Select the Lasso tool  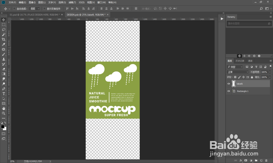(x=4, y=29)
